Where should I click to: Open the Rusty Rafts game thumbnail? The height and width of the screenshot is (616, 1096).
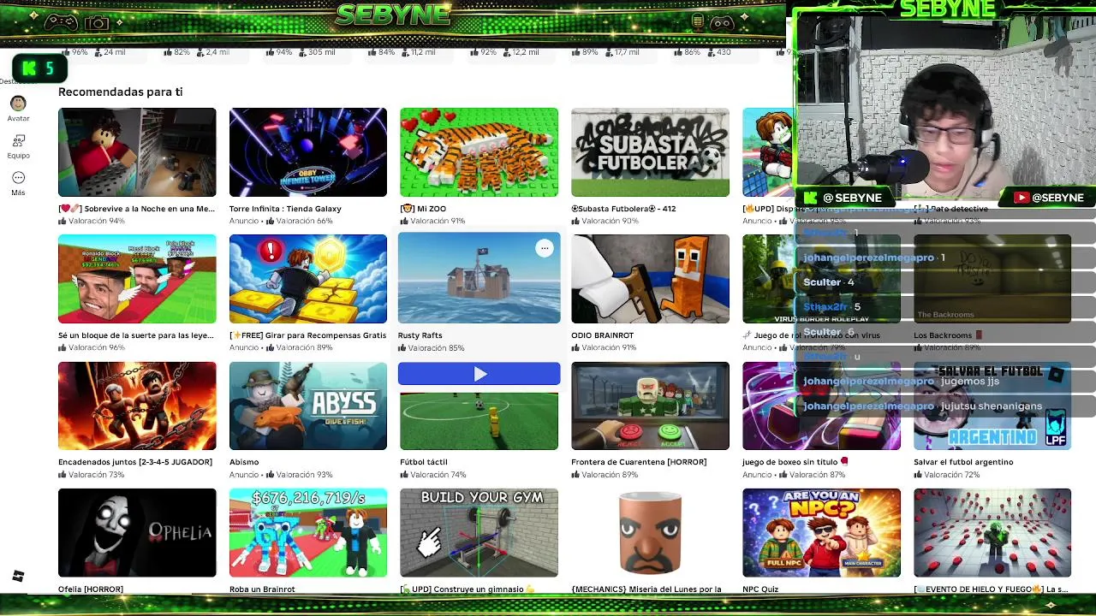[479, 278]
